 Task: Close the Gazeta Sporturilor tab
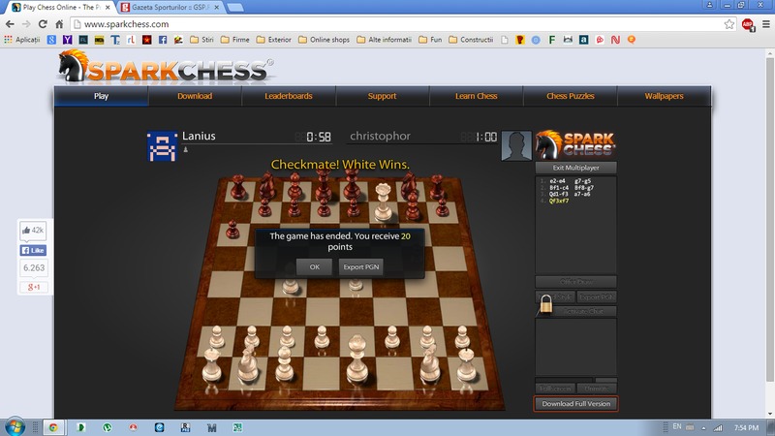tap(216, 8)
